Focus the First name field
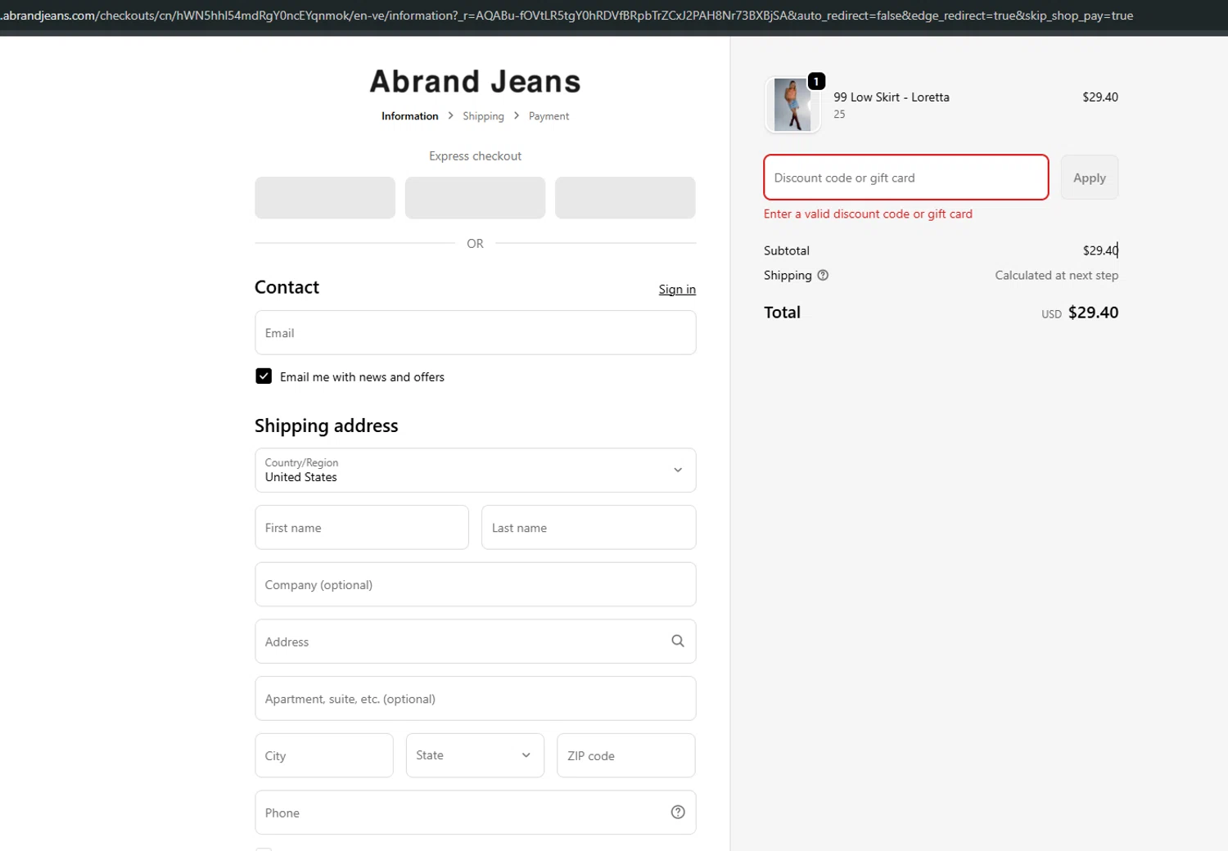This screenshot has height=851, width=1228. 362,527
